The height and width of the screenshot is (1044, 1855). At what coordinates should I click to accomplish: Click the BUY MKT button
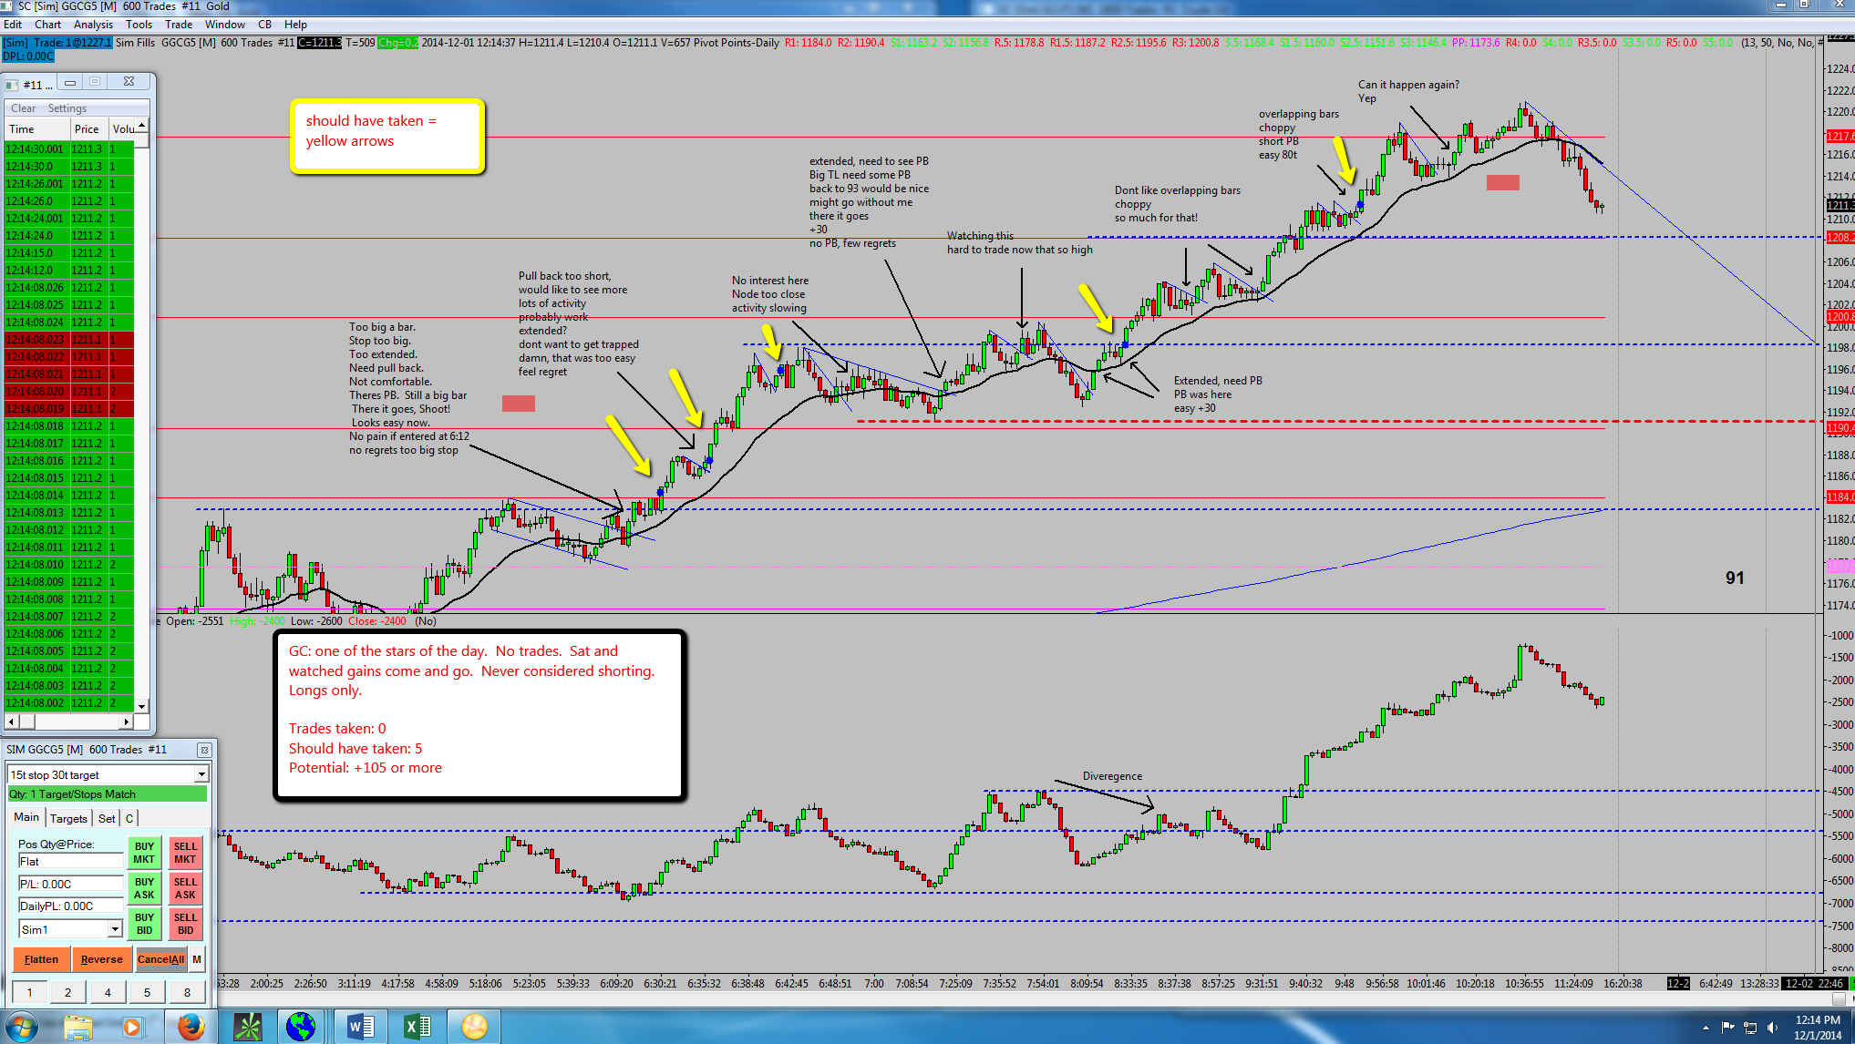tap(144, 853)
